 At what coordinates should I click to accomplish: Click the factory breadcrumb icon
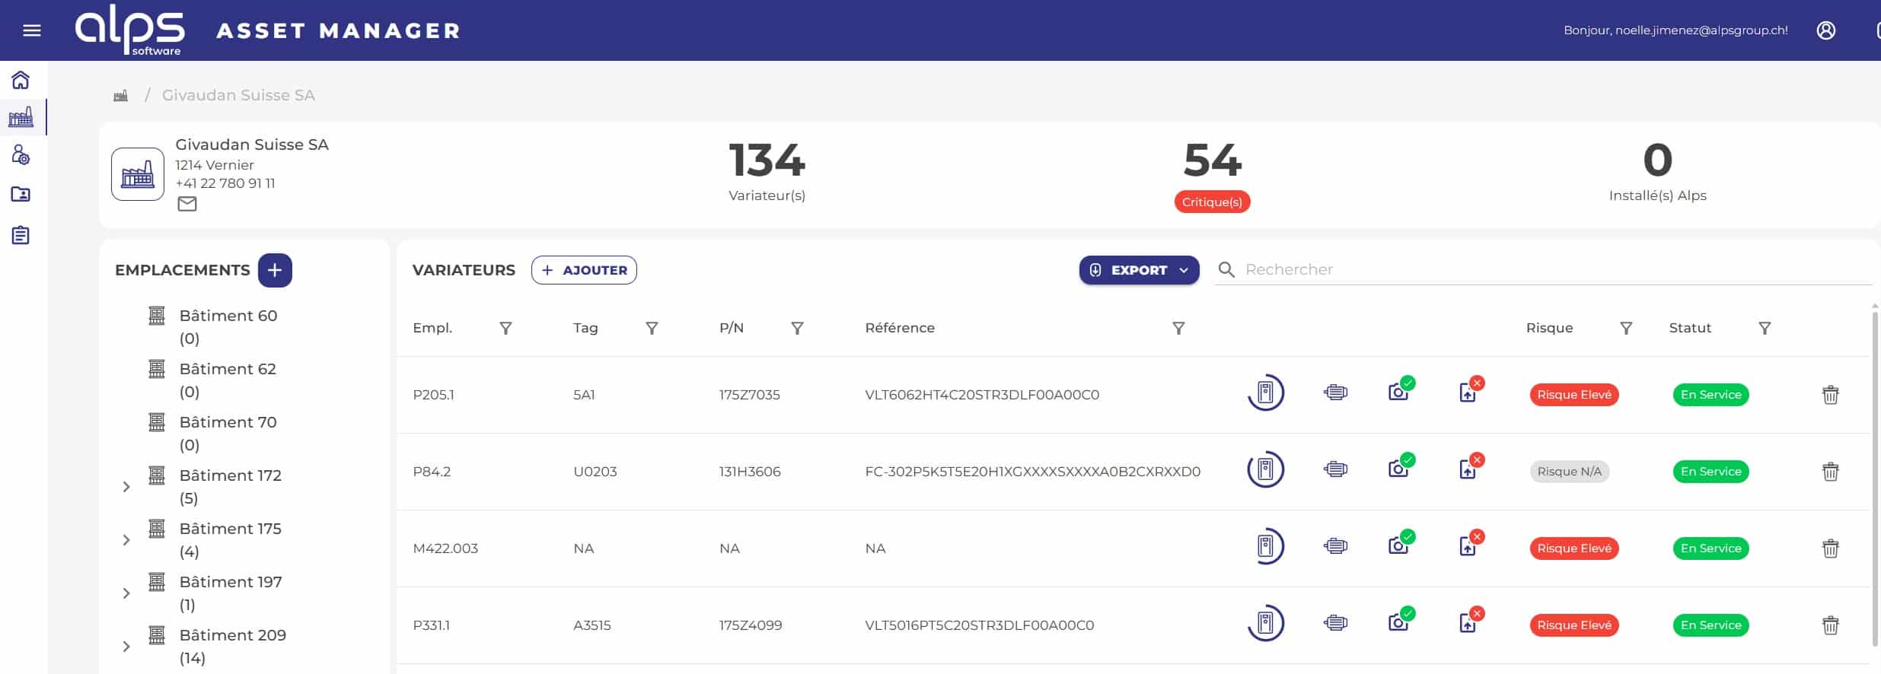pyautogui.click(x=120, y=95)
